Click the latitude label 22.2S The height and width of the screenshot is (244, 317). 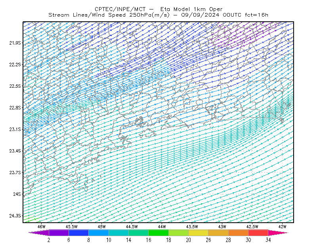pos(15,64)
